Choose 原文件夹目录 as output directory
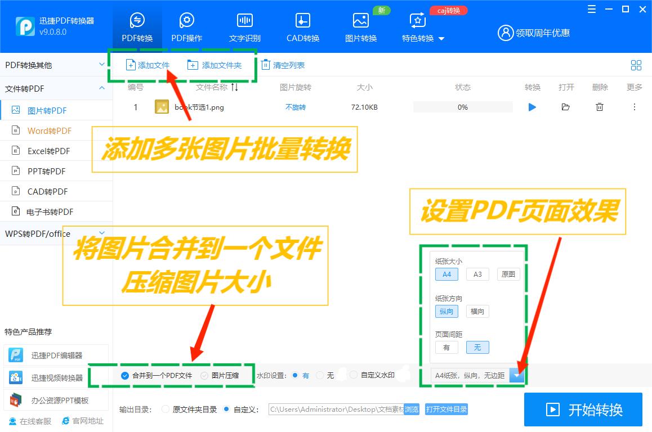Viewport: 652px width, 432px height. [166, 409]
